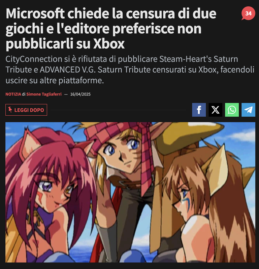
Task: Click the word Xbox in the headline
Action: (x=109, y=44)
